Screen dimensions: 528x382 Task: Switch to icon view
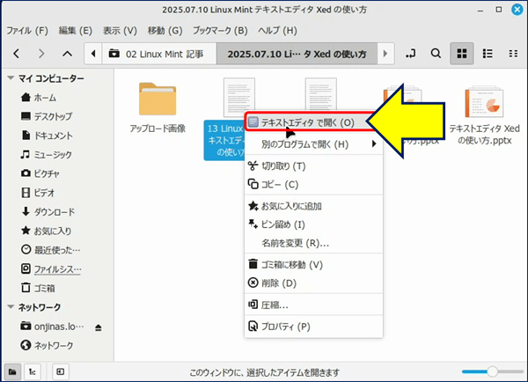pos(462,54)
